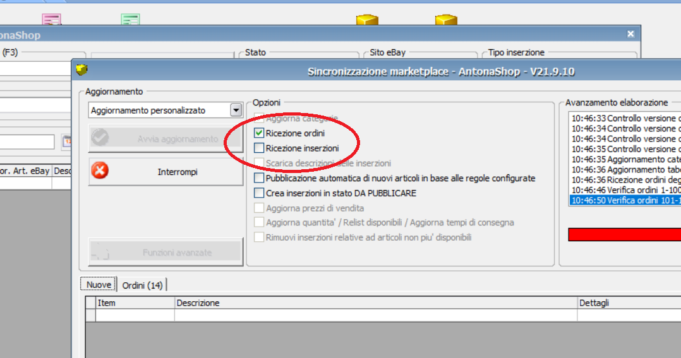Screen dimensions: 681x358
Task: Click the green form icon in the background toolbar
Action: pos(130,20)
